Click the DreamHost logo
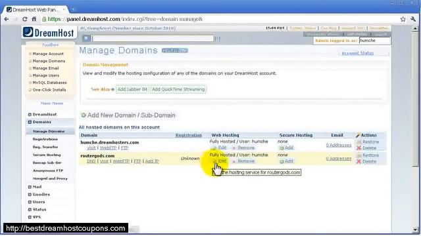The width and height of the screenshot is (421, 236). click(49, 33)
